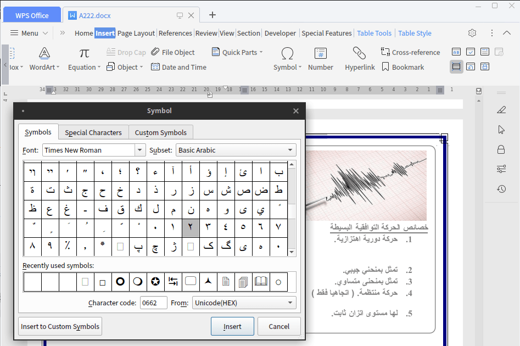Toggle the check box content control
The height and width of the screenshot is (346, 520).
pos(471,51)
